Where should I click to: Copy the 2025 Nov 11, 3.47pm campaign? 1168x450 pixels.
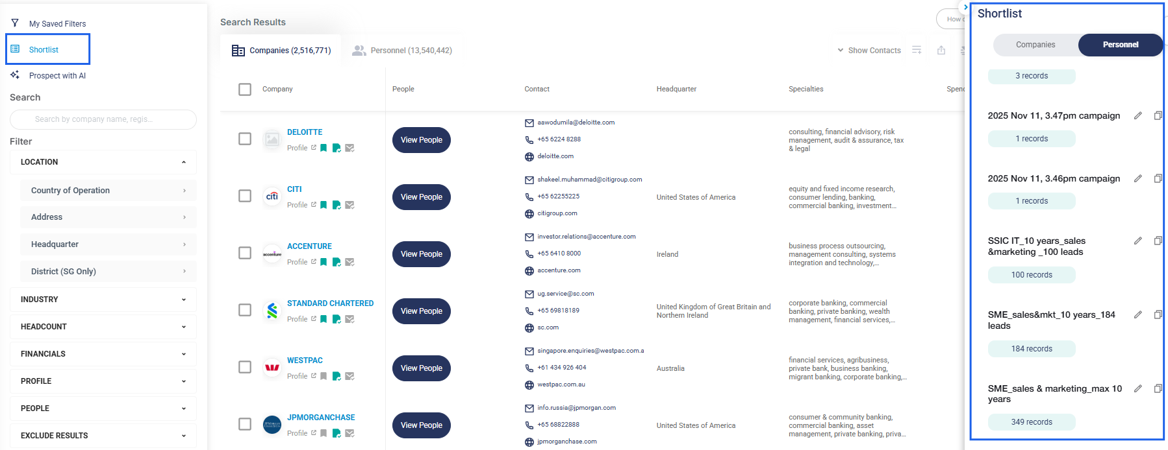pos(1158,115)
